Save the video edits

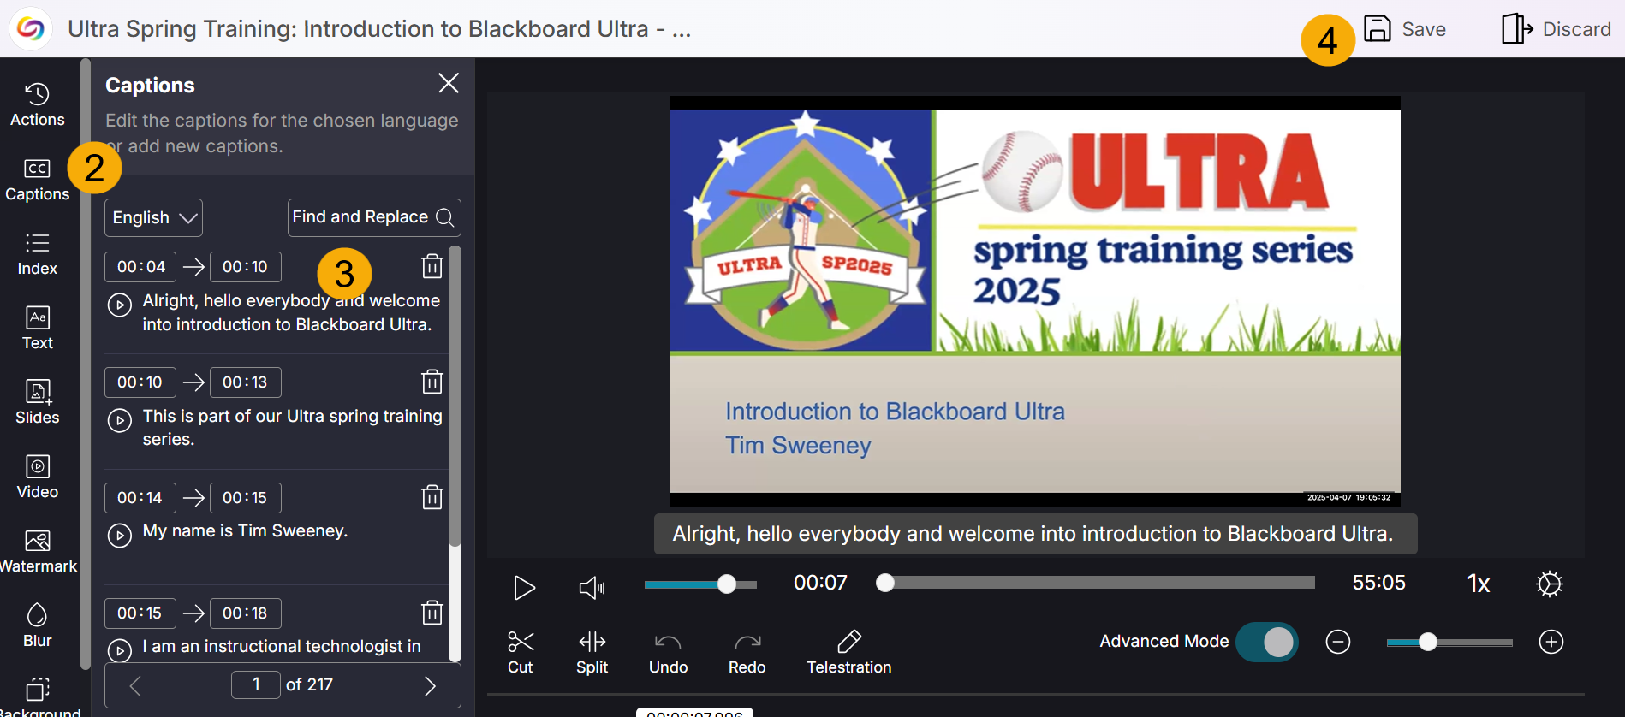(x=1405, y=28)
